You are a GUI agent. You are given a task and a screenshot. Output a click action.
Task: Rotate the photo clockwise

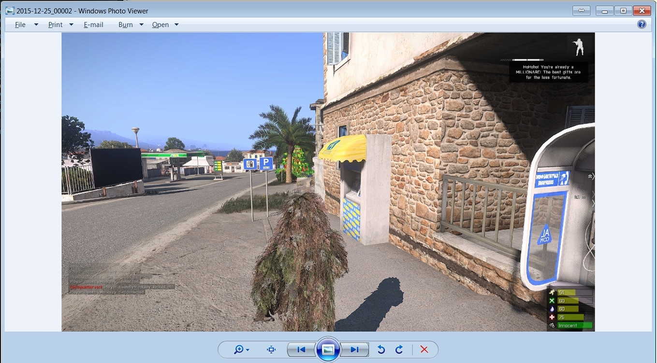click(x=399, y=349)
